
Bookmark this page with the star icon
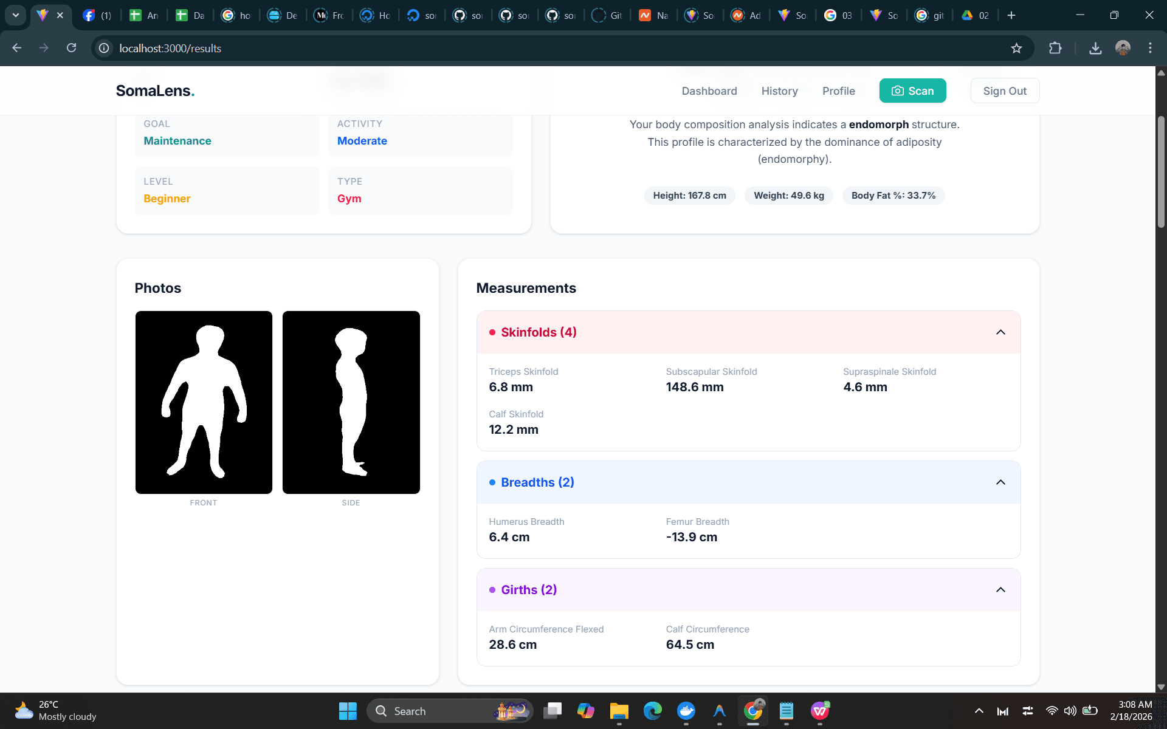(1016, 48)
